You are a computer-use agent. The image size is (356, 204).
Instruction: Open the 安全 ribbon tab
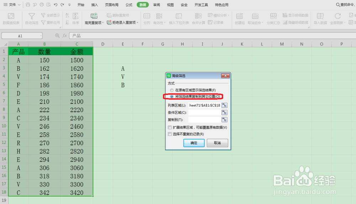point(184,5)
